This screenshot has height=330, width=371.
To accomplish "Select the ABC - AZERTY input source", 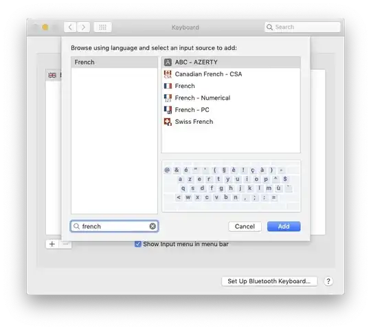I will pyautogui.click(x=231, y=63).
